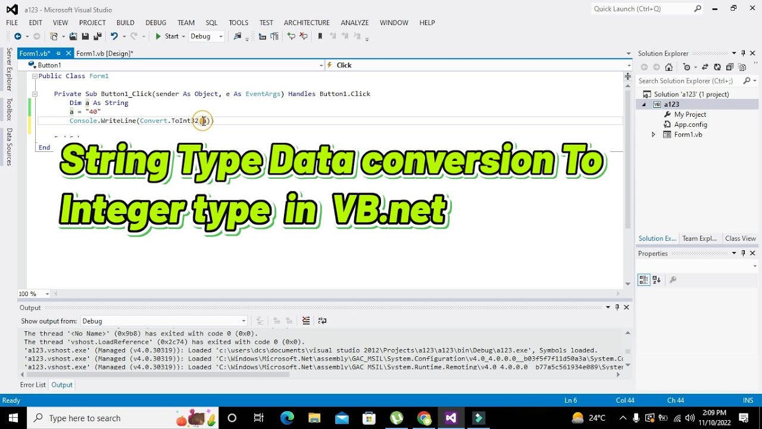
Task: Switch to Form1.vb [Design] tab
Action: coord(105,54)
